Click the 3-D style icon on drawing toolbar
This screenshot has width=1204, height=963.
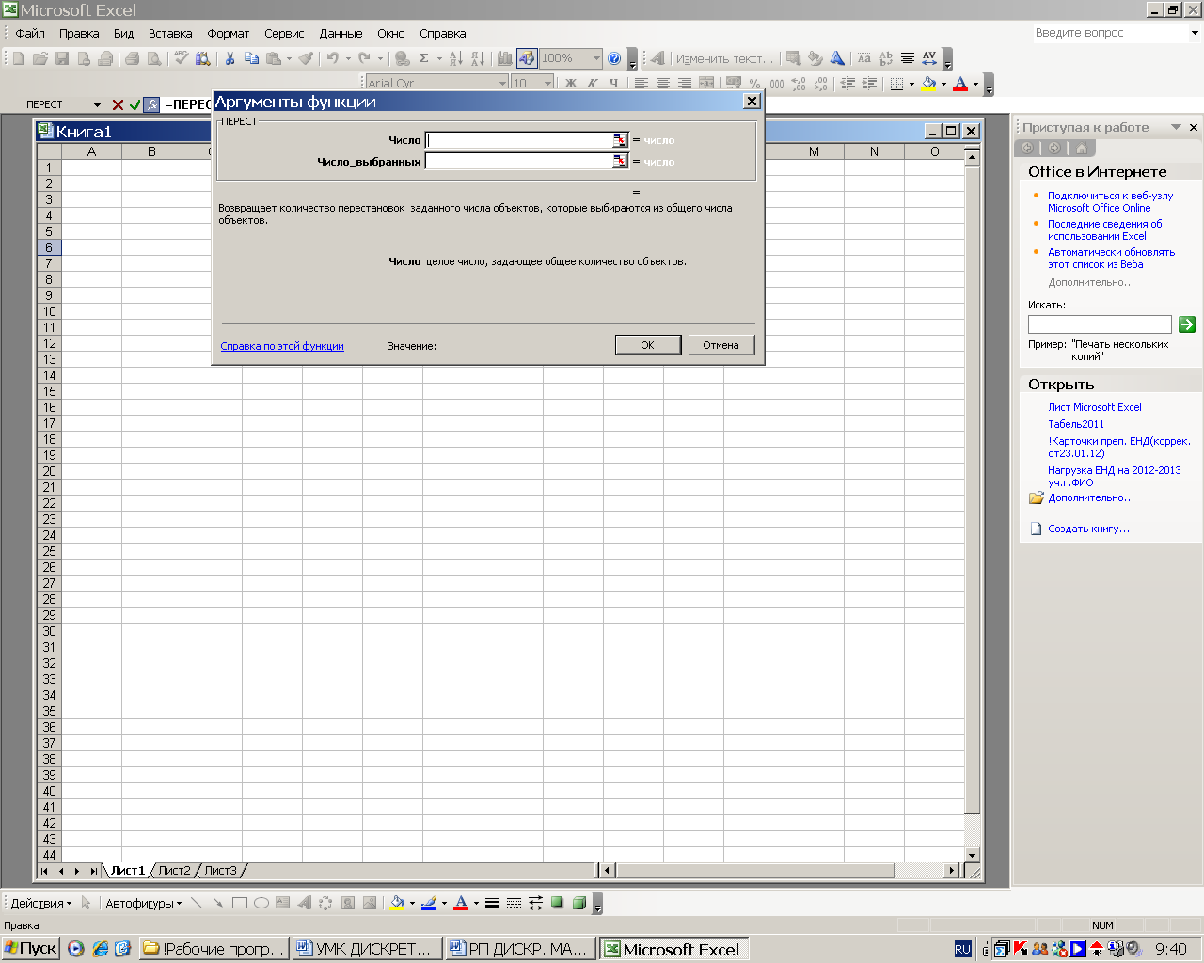(x=579, y=903)
